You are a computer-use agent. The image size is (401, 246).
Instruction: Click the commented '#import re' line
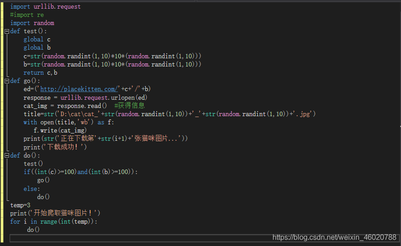[x=27, y=15]
